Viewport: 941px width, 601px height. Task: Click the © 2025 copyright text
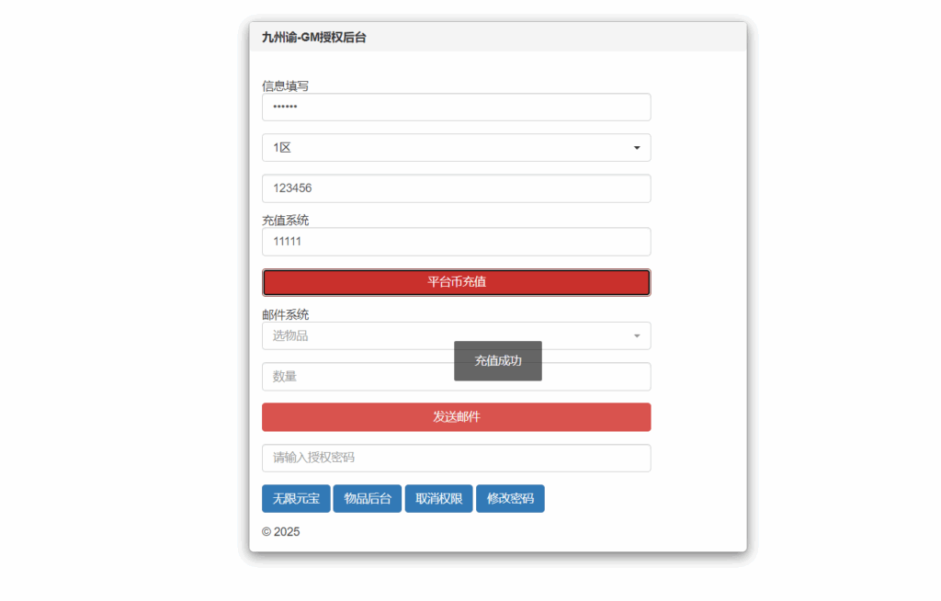point(279,531)
